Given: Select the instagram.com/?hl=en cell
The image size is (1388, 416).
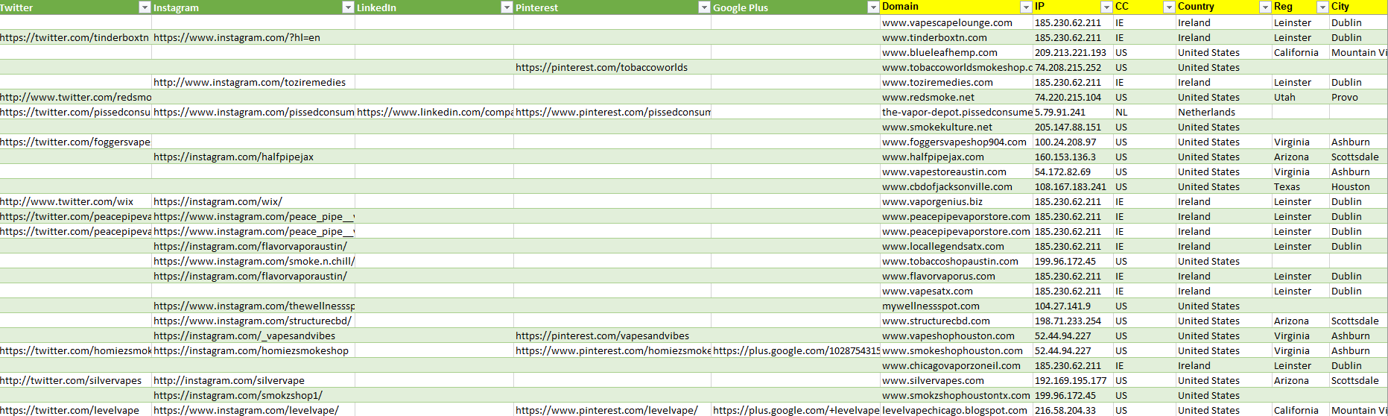Looking at the screenshot, I should [x=253, y=37].
